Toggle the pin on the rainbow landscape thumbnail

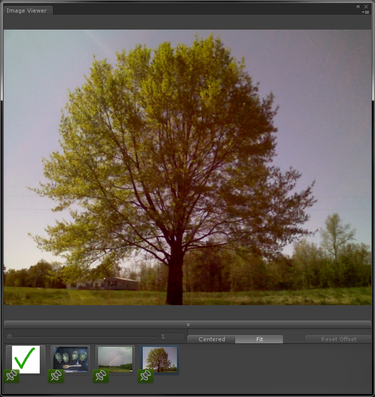[x=101, y=375]
